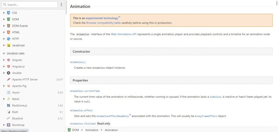Open the Browser compatibility table link
Screen dimensions: 278x132
103,23
